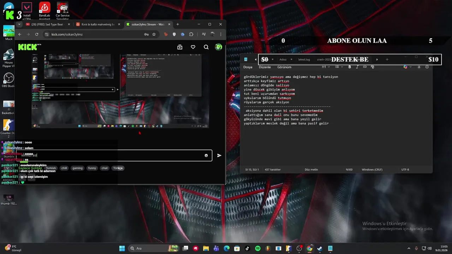Close the ozkan3ylmz Stream tab
Screen dimensions: 452x254
coord(169,24)
